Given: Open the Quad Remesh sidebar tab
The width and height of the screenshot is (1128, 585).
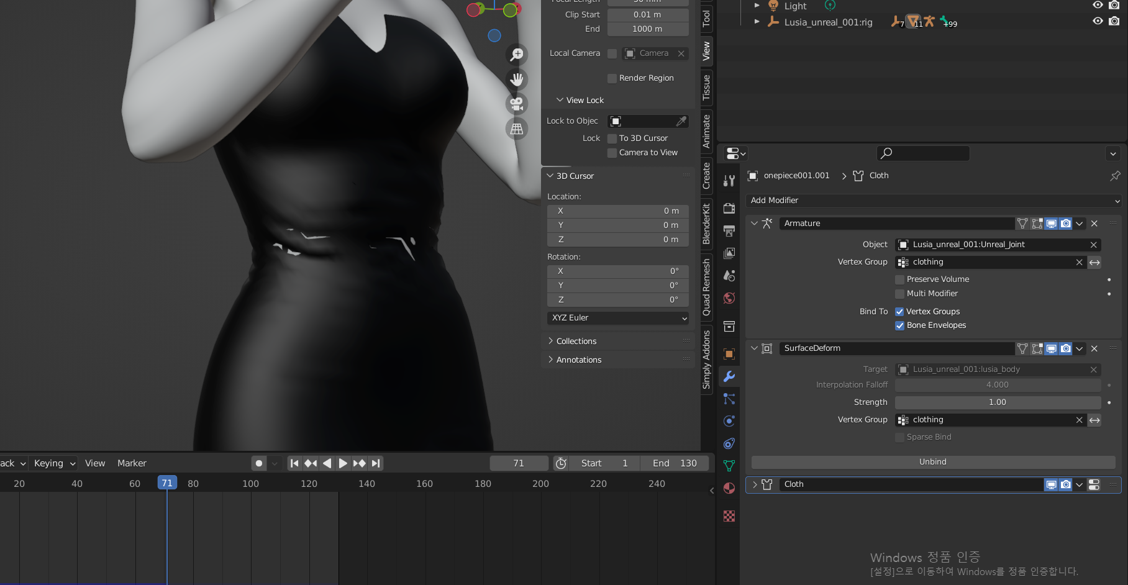Looking at the screenshot, I should pyautogui.click(x=707, y=288).
